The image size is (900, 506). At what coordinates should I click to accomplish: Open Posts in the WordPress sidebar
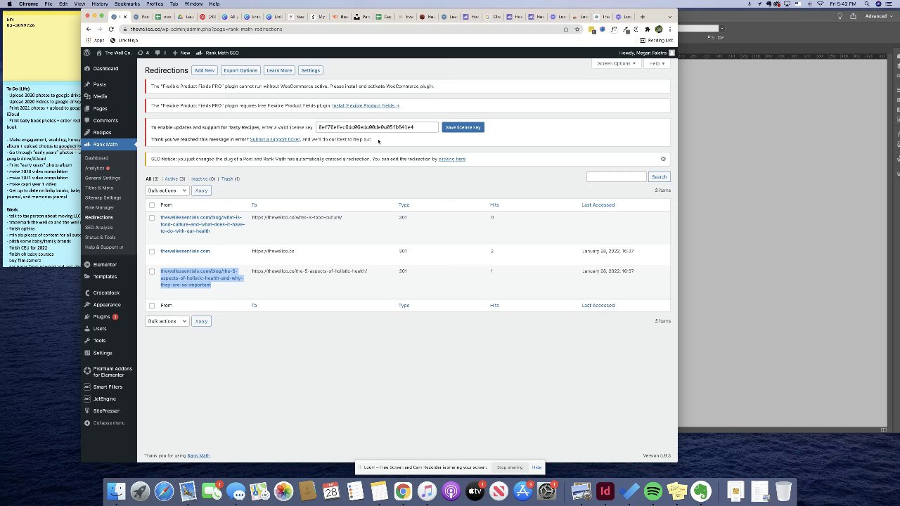coord(99,84)
